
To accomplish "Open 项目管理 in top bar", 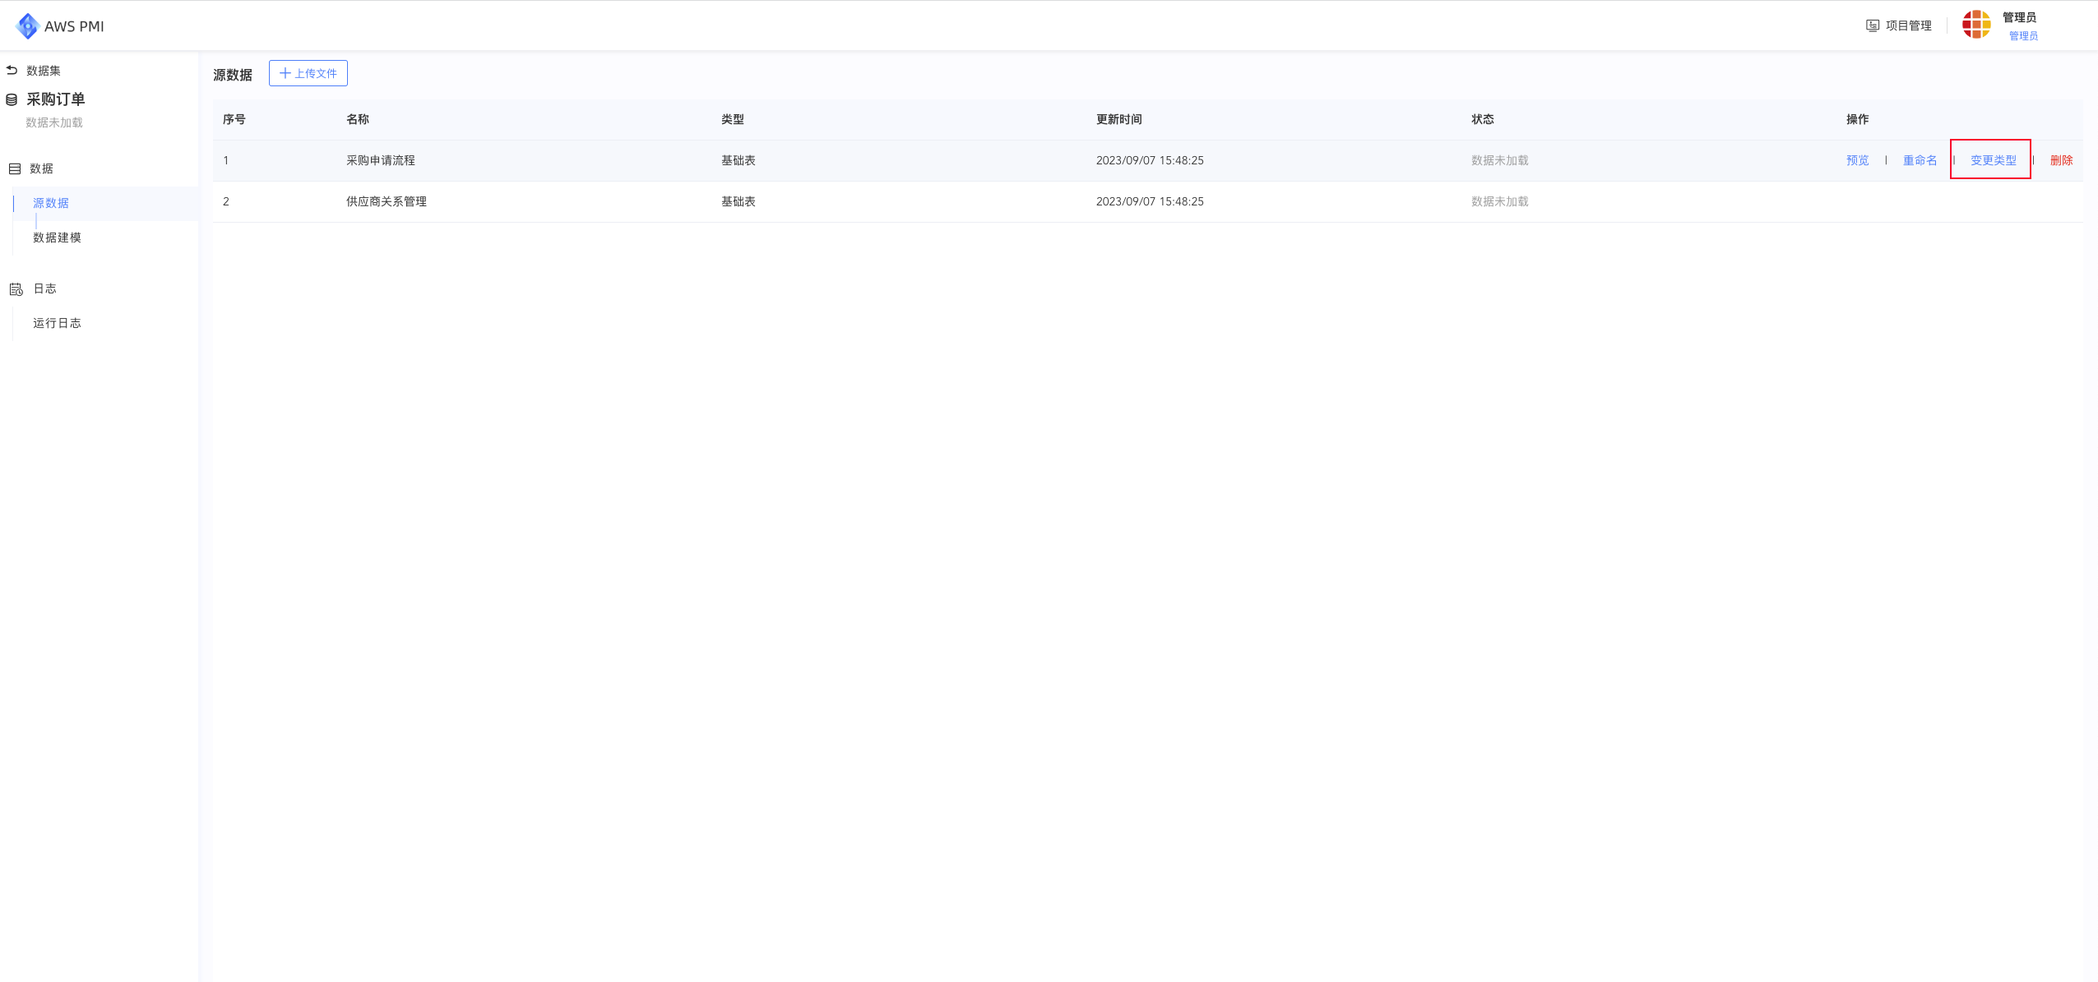I will tap(1909, 25).
